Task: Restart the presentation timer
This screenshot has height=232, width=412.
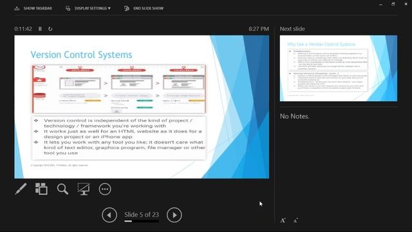Action: [x=50, y=29]
